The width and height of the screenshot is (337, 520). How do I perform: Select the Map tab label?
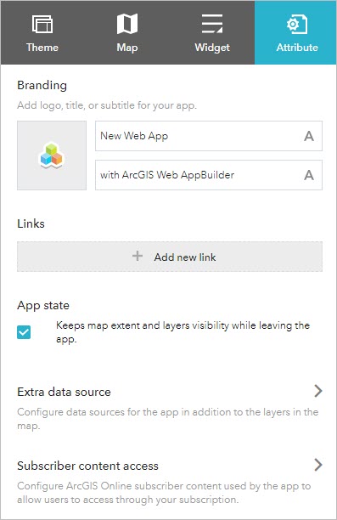click(127, 48)
